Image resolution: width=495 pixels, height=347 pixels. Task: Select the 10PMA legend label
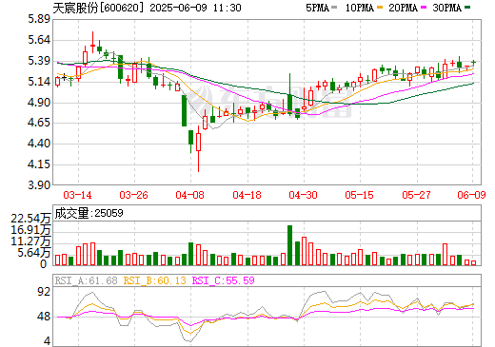360,8
